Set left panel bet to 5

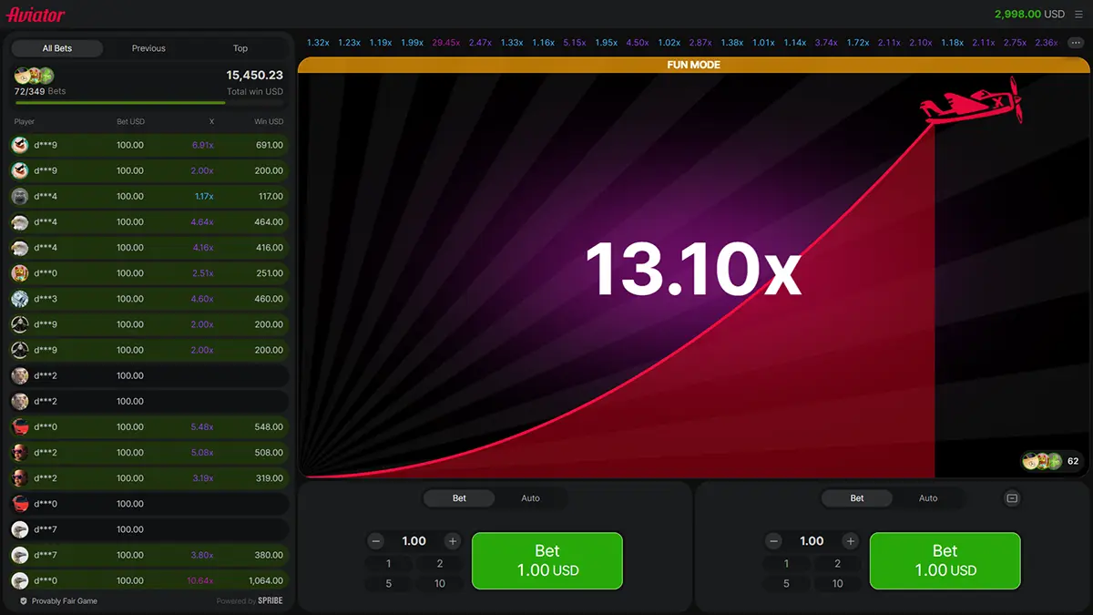coord(389,583)
